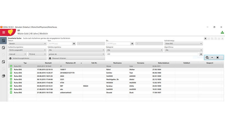Click the green network status icon
225x127 pixels.
coord(222,32)
